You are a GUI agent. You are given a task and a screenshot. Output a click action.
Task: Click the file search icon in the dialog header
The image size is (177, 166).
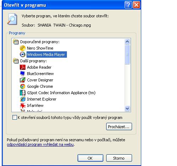click(x=12, y=19)
